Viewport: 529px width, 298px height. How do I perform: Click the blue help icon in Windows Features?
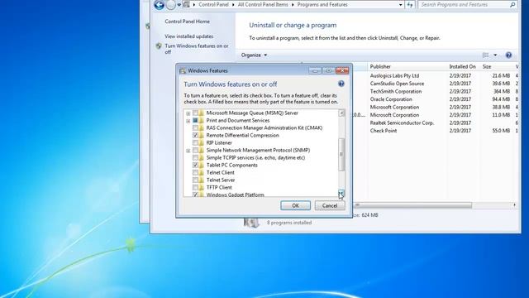pos(341,84)
